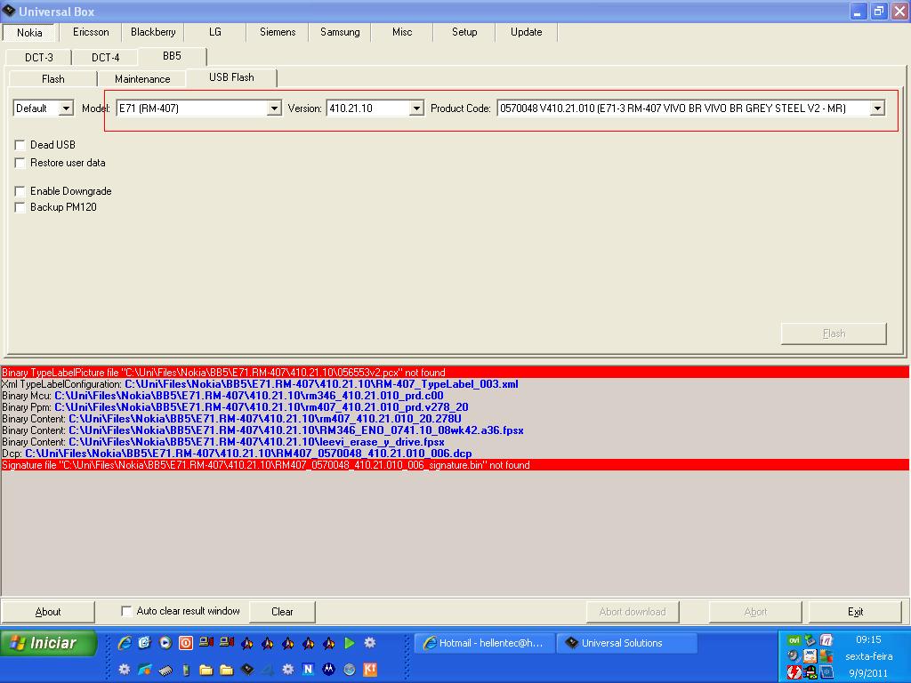Screen dimensions: 911x683
Task: Click the Universal Box title bar icon
Action: [9, 11]
